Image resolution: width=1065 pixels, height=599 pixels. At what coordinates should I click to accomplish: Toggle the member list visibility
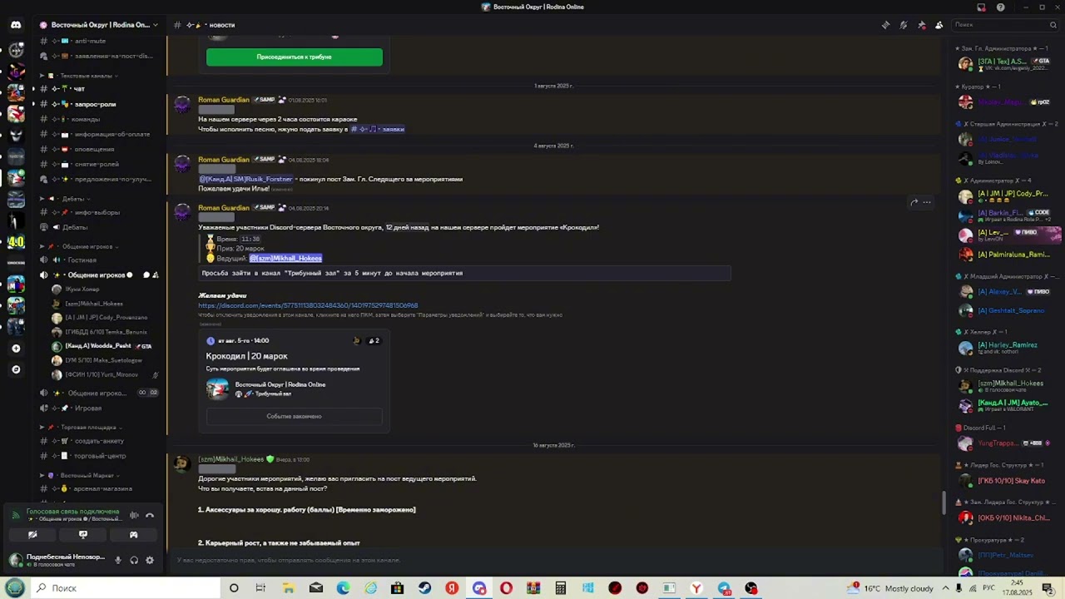coord(939,25)
